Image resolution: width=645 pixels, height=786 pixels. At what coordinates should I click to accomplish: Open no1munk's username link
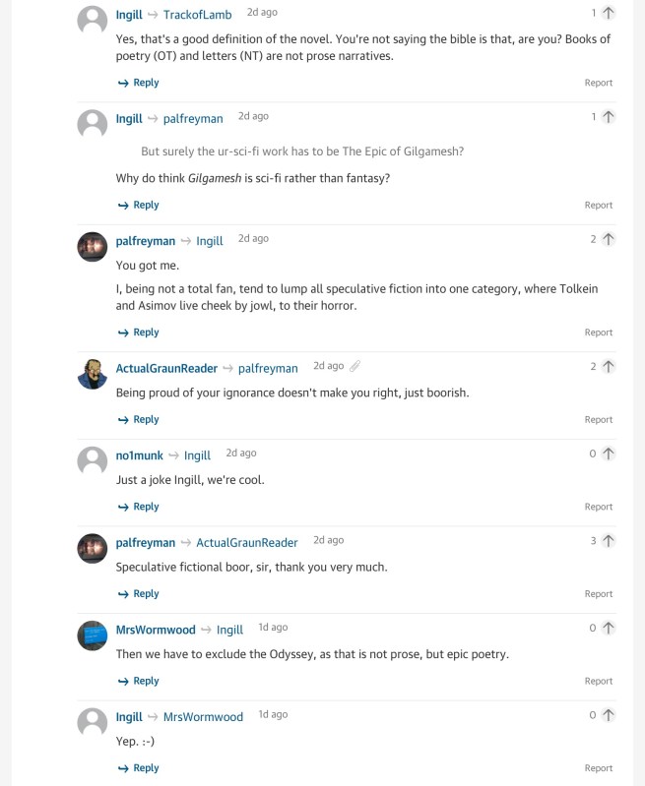(x=139, y=455)
